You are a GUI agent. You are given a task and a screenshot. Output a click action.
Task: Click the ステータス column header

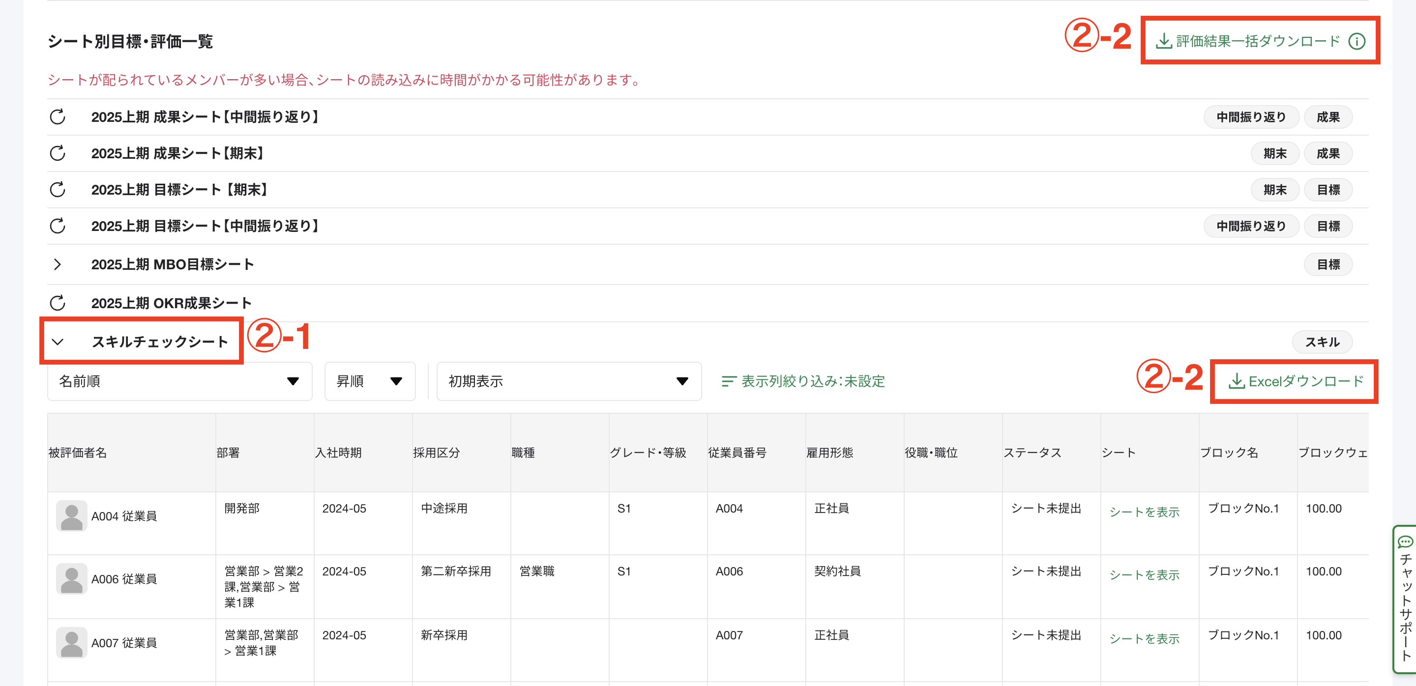coord(1032,453)
